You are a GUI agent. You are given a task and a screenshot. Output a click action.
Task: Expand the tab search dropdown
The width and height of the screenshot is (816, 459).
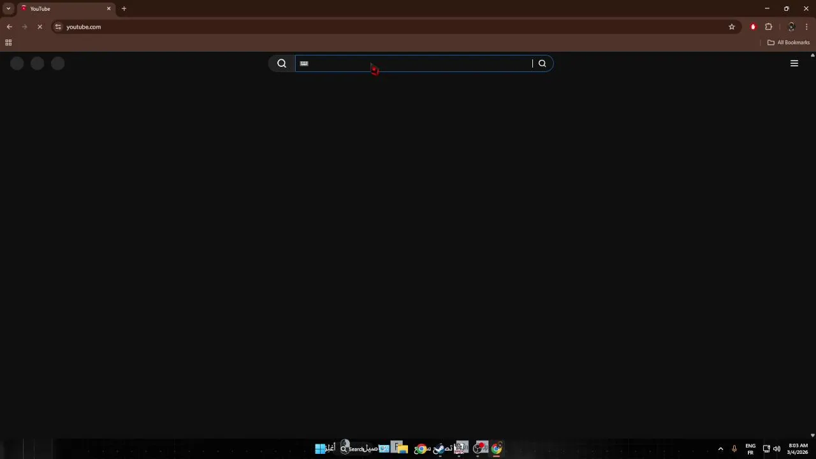pyautogui.click(x=8, y=9)
